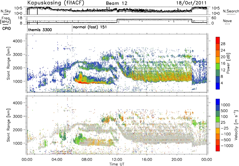
Task: Click the 3000 km tick of the velocity panel
Action: coord(17,117)
